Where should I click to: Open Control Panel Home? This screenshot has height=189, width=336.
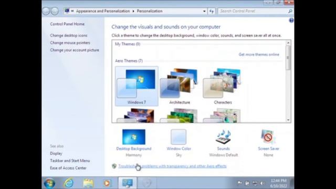(67, 24)
